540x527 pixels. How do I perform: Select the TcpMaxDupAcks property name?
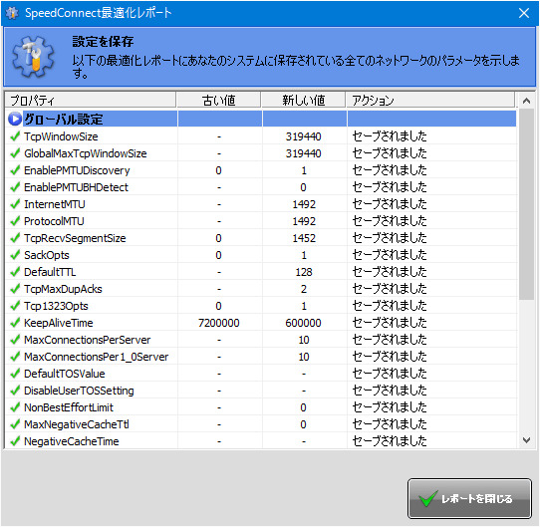(63, 289)
